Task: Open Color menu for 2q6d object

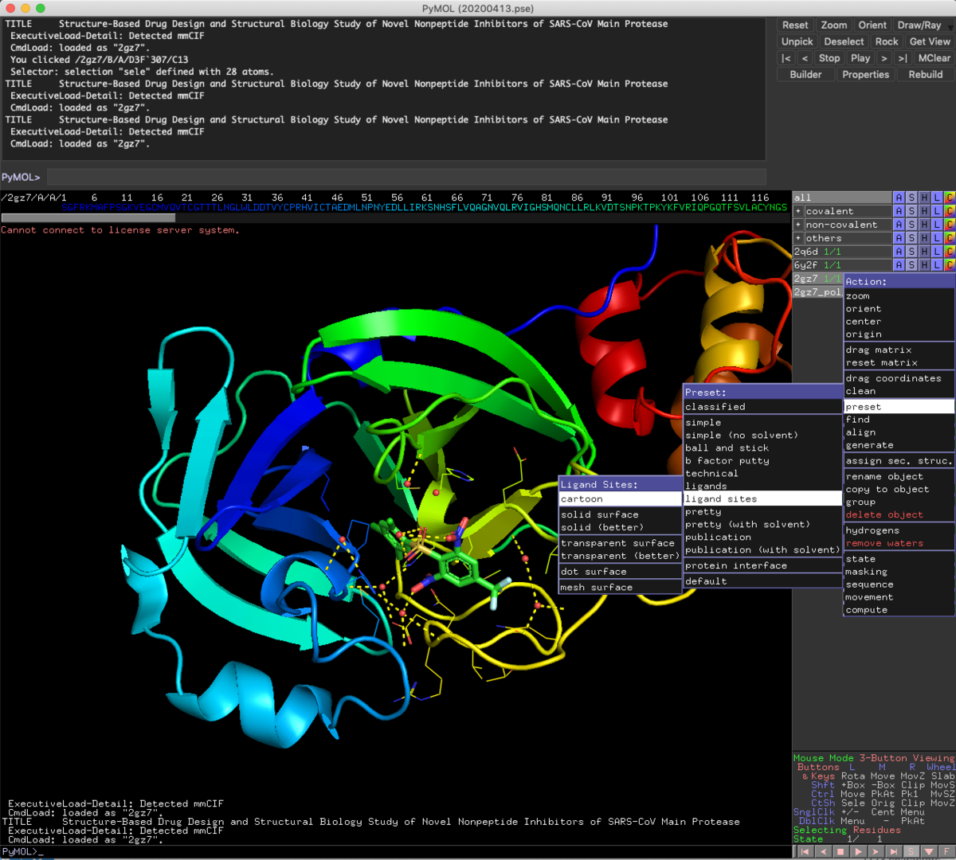Action: [950, 252]
